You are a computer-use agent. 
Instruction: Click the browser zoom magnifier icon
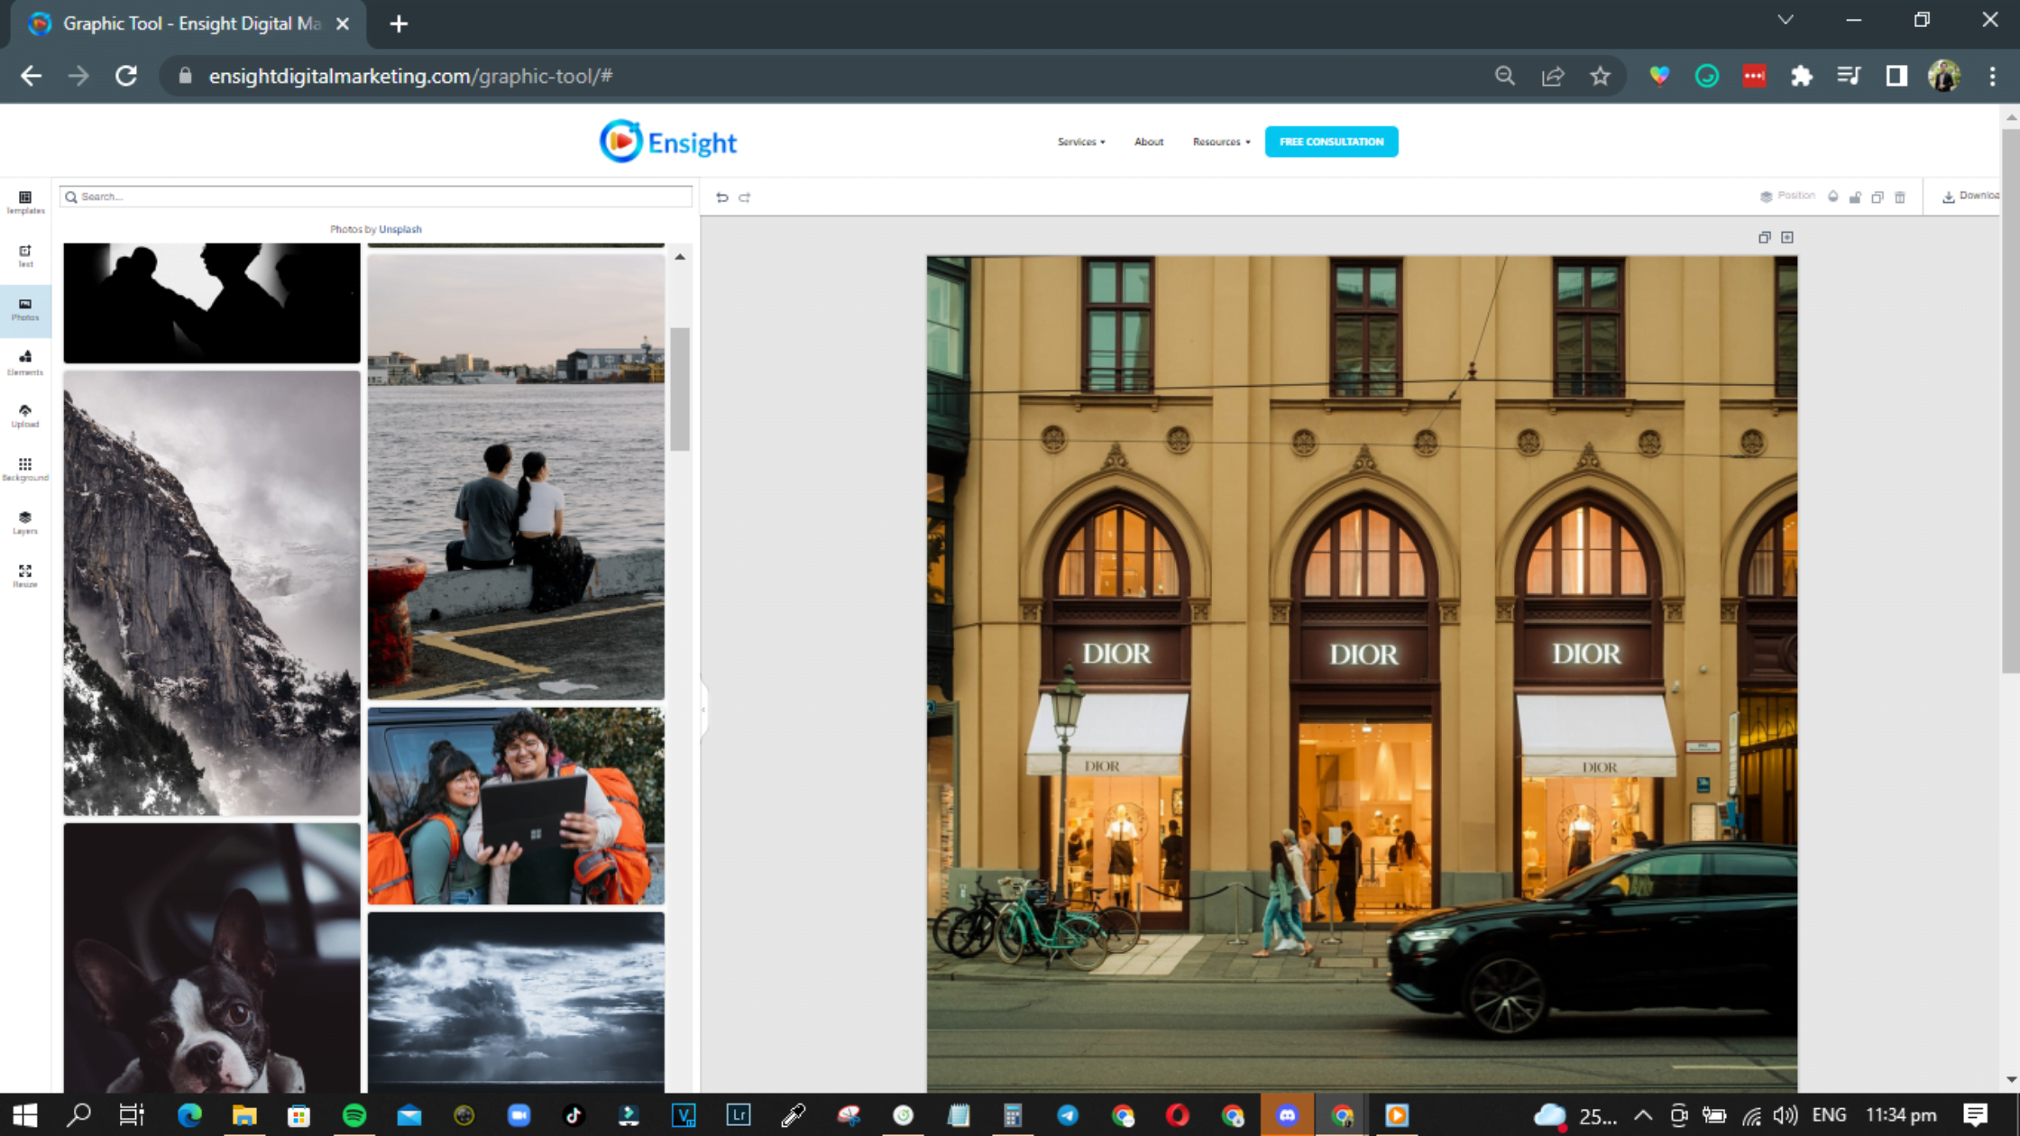pos(1504,76)
